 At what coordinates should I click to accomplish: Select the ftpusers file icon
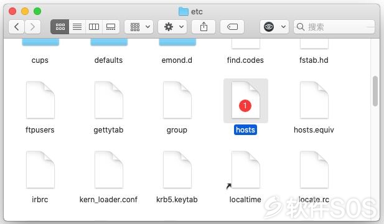[40, 100]
